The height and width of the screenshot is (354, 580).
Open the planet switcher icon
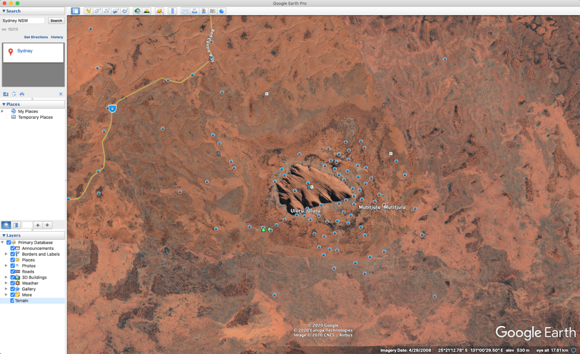(x=159, y=11)
